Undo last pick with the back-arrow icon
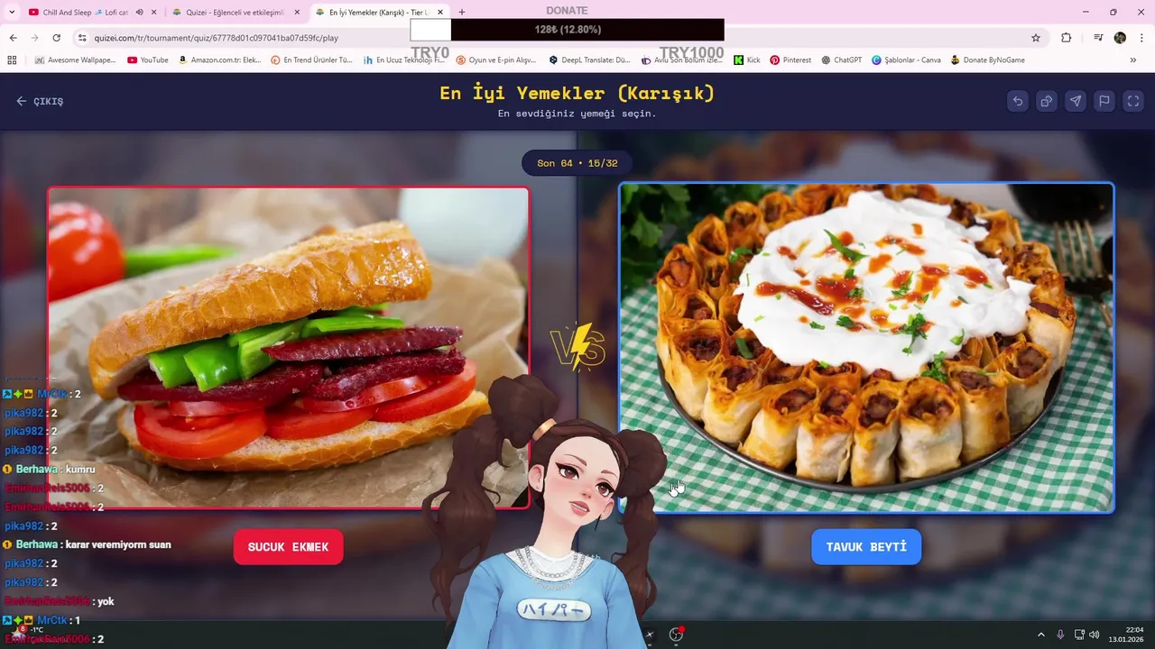Image resolution: width=1155 pixels, height=649 pixels. (1018, 101)
